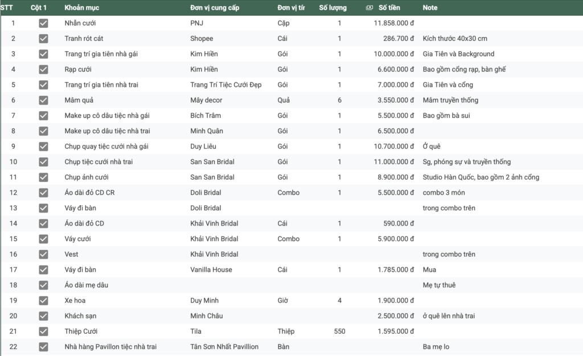Uncheck the Rạp cưới checkbox

tap(43, 69)
